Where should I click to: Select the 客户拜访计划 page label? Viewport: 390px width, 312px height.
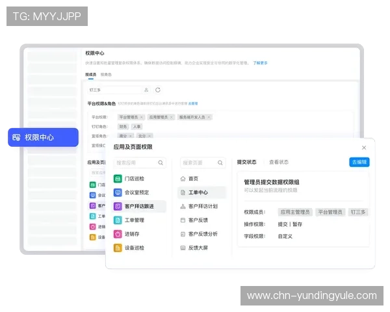pos(203,206)
